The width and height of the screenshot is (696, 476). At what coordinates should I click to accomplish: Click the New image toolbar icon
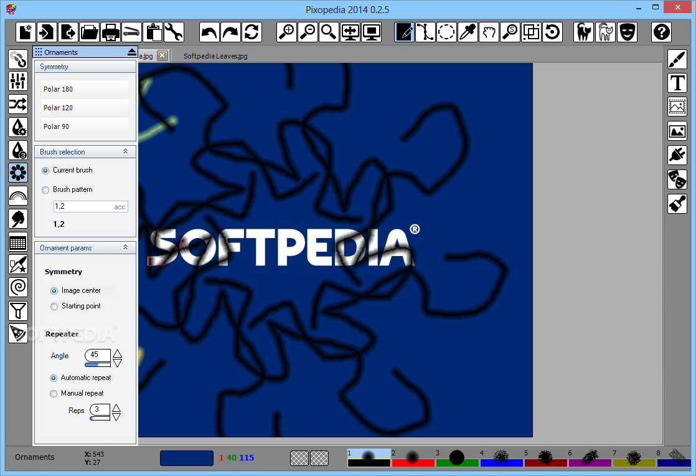point(26,32)
